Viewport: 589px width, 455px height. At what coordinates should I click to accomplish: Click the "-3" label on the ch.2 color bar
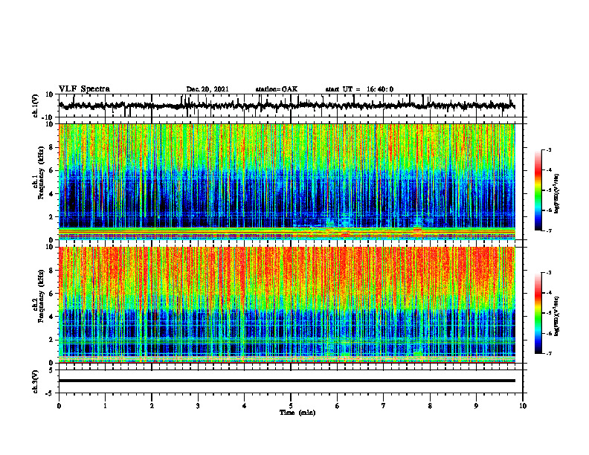tap(549, 273)
